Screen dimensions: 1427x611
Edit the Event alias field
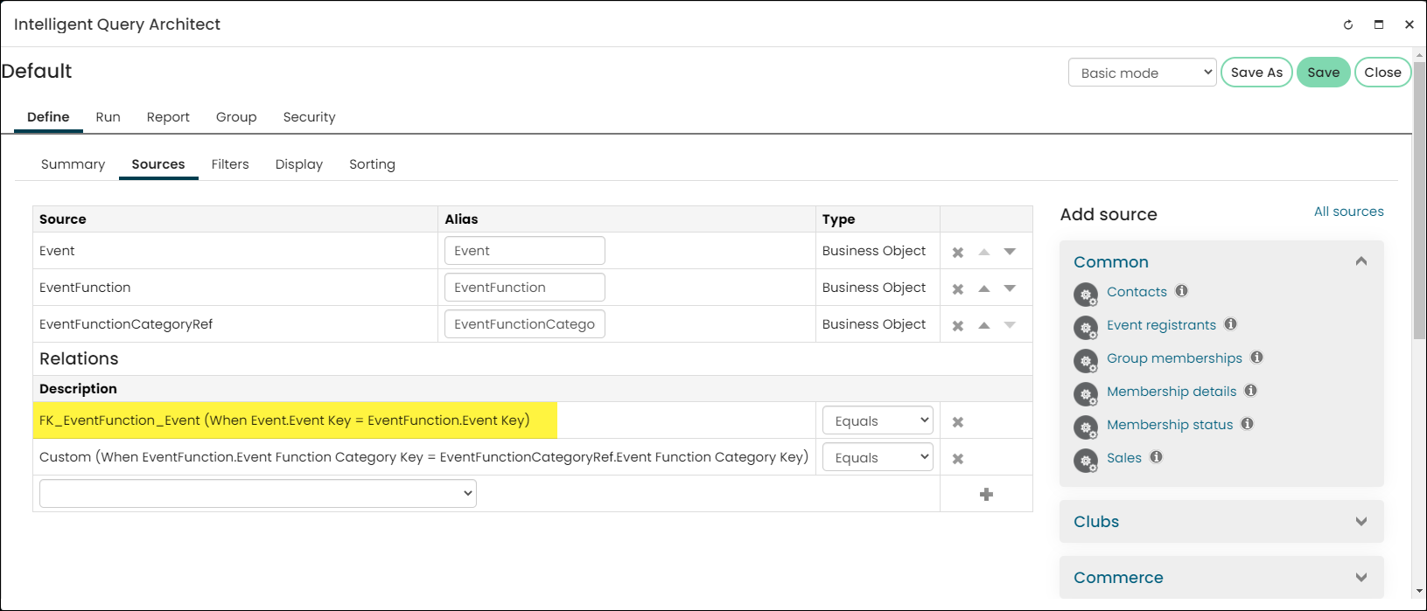pos(525,251)
